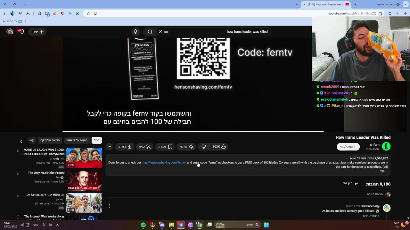Open the כל הסימניות bookmarks folder
The height and width of the screenshot is (230, 410).
12,21
